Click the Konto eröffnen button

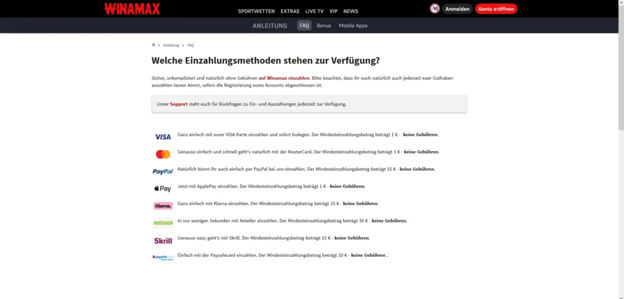pos(496,9)
